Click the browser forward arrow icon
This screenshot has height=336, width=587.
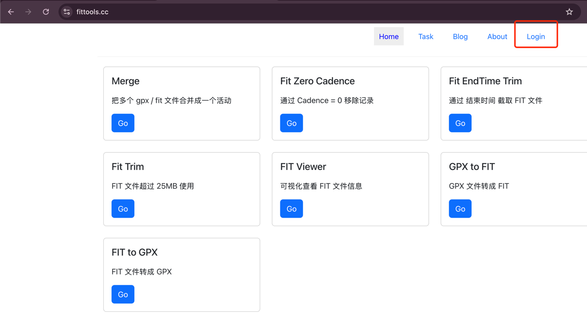28,12
